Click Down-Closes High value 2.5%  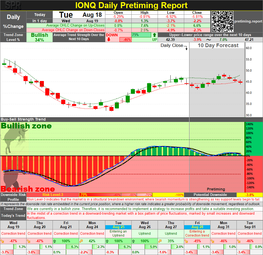pyautogui.click(x=145, y=30)
